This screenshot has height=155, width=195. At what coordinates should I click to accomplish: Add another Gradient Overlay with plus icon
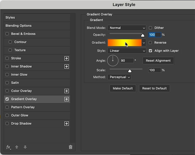point(66,99)
